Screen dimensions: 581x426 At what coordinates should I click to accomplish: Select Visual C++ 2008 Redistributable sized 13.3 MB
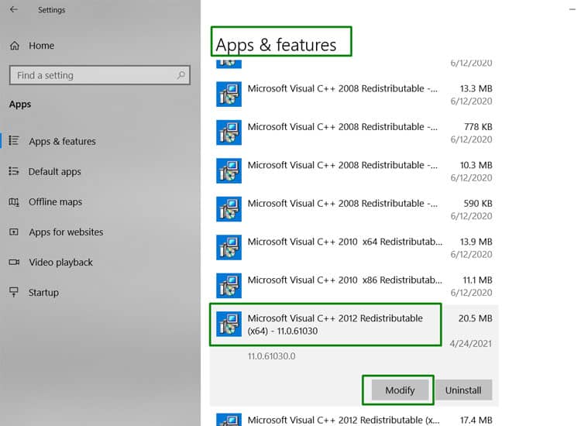(x=354, y=94)
